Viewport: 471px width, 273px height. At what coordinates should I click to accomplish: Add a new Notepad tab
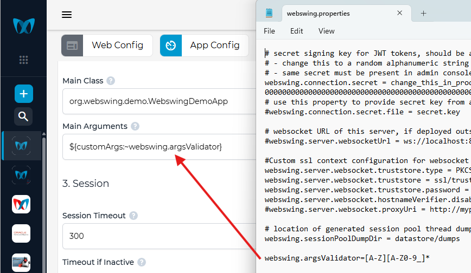pos(424,13)
